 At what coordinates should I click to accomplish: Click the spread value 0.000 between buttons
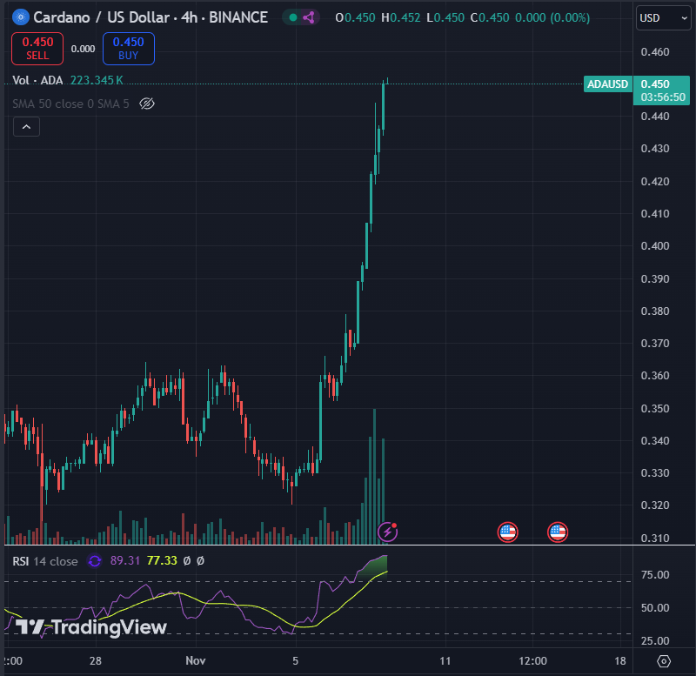[x=83, y=49]
